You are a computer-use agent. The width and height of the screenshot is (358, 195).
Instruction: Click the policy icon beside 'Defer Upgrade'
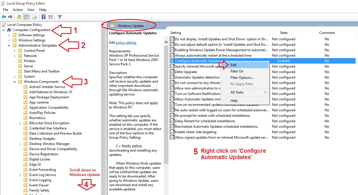click(172, 72)
